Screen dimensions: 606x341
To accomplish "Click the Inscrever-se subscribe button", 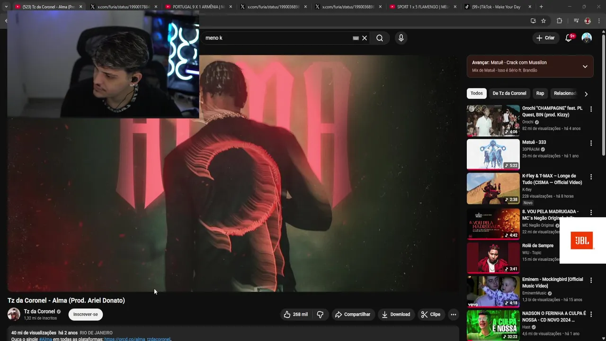I will click(85, 314).
